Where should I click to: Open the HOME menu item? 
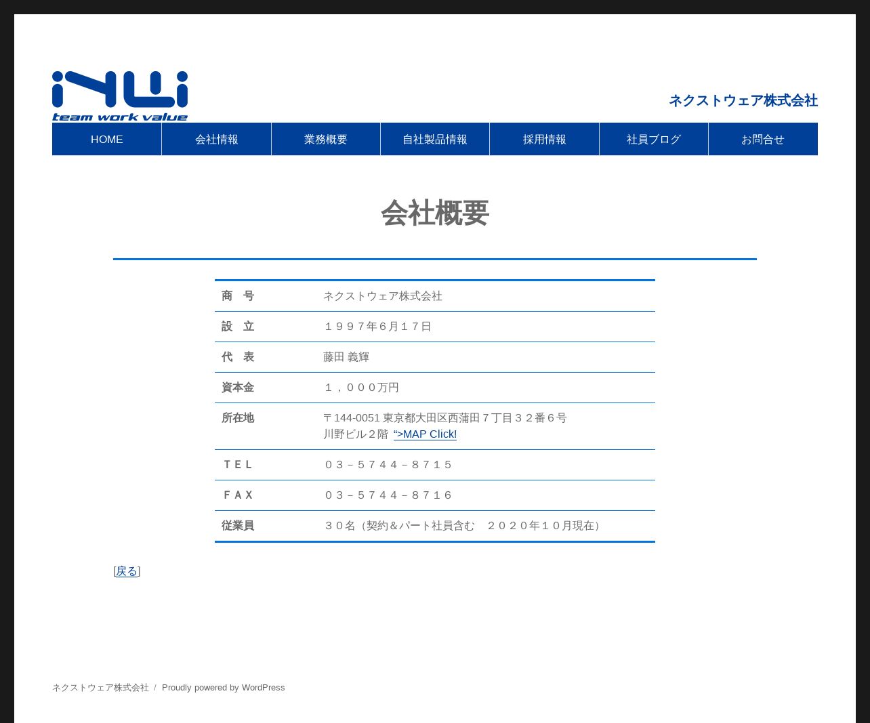pos(107,139)
